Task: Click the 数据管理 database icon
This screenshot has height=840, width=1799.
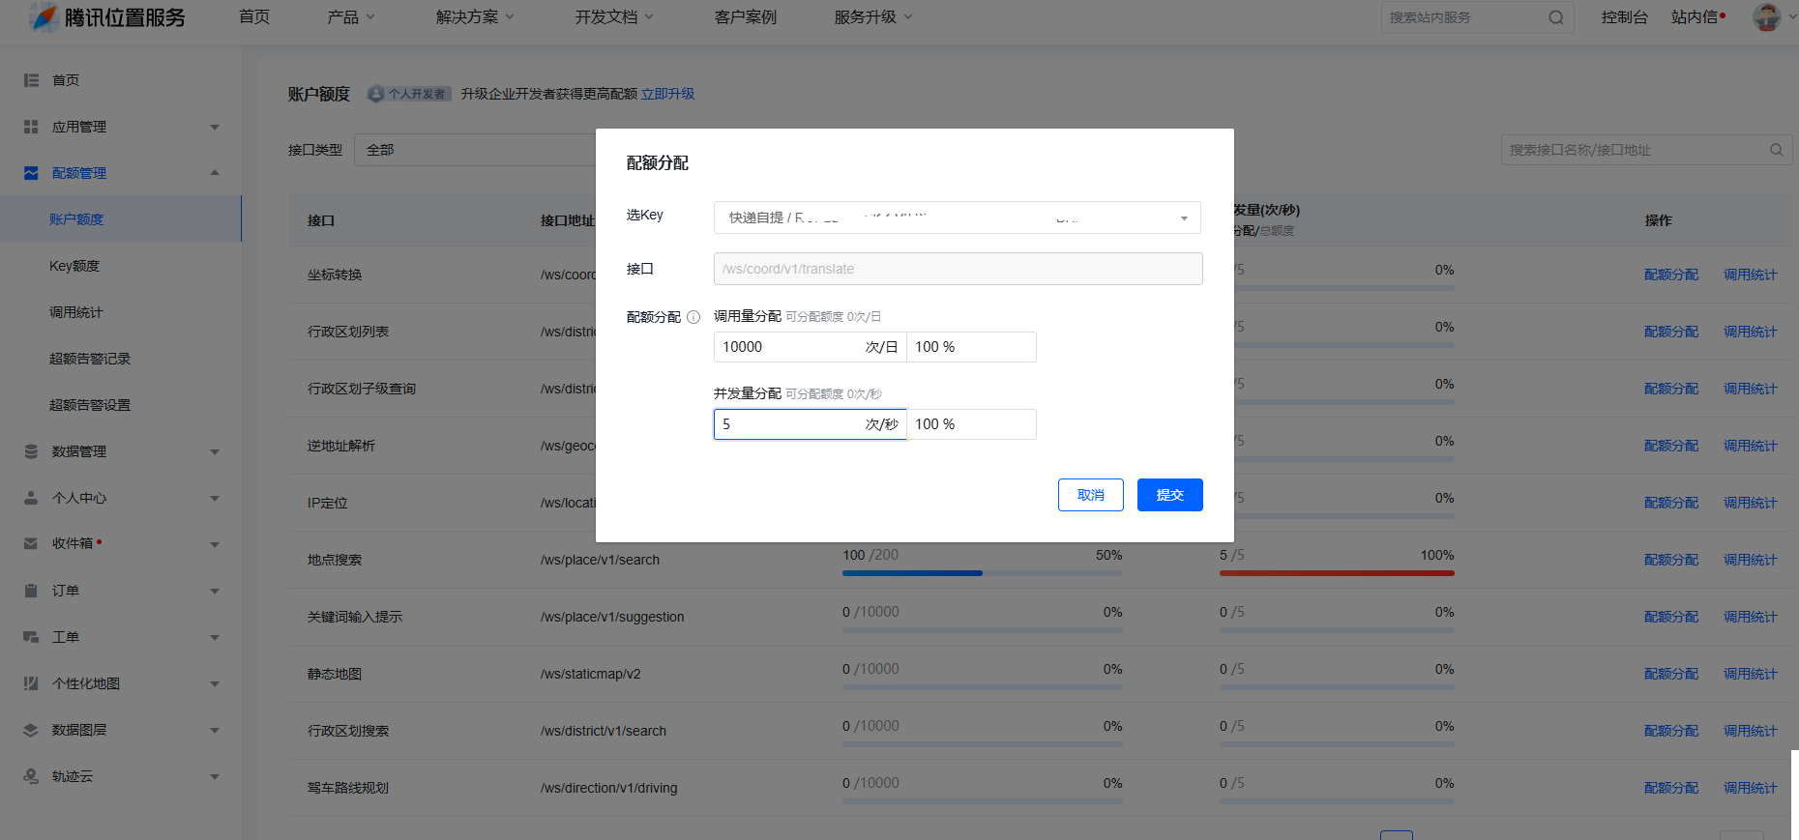Action: [x=31, y=451]
